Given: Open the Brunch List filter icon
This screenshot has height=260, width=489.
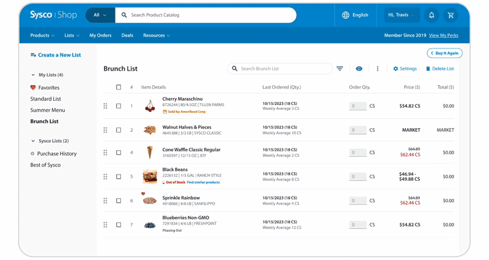Looking at the screenshot, I should [340, 68].
